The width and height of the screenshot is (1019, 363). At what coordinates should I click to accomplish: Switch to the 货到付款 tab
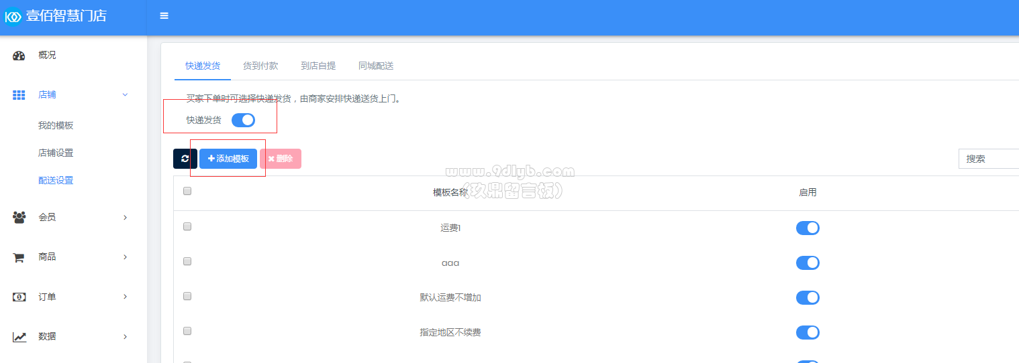click(x=260, y=66)
